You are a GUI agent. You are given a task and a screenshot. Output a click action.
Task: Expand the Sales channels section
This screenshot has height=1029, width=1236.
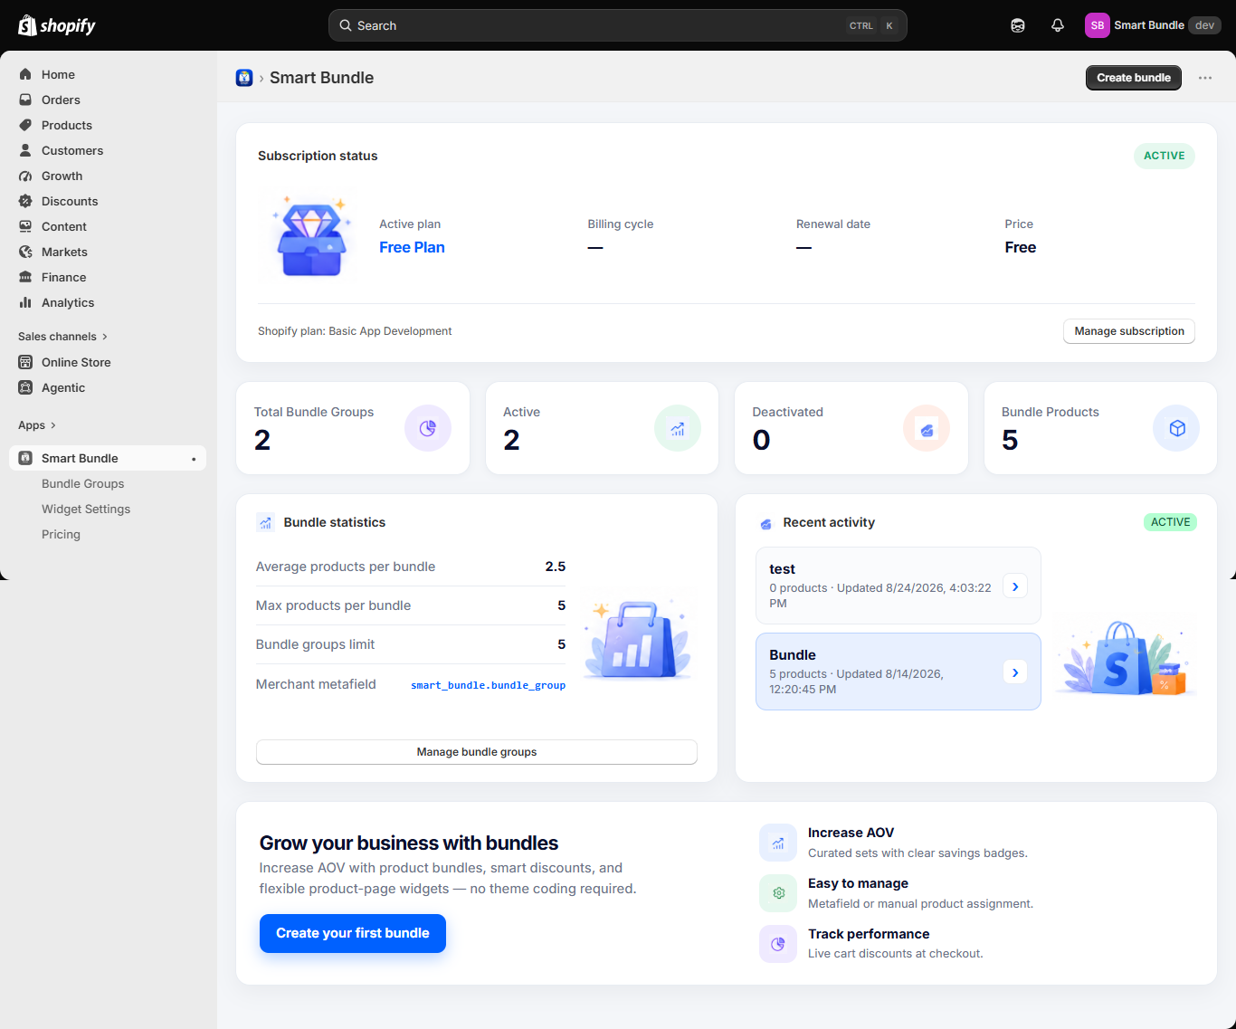point(62,337)
